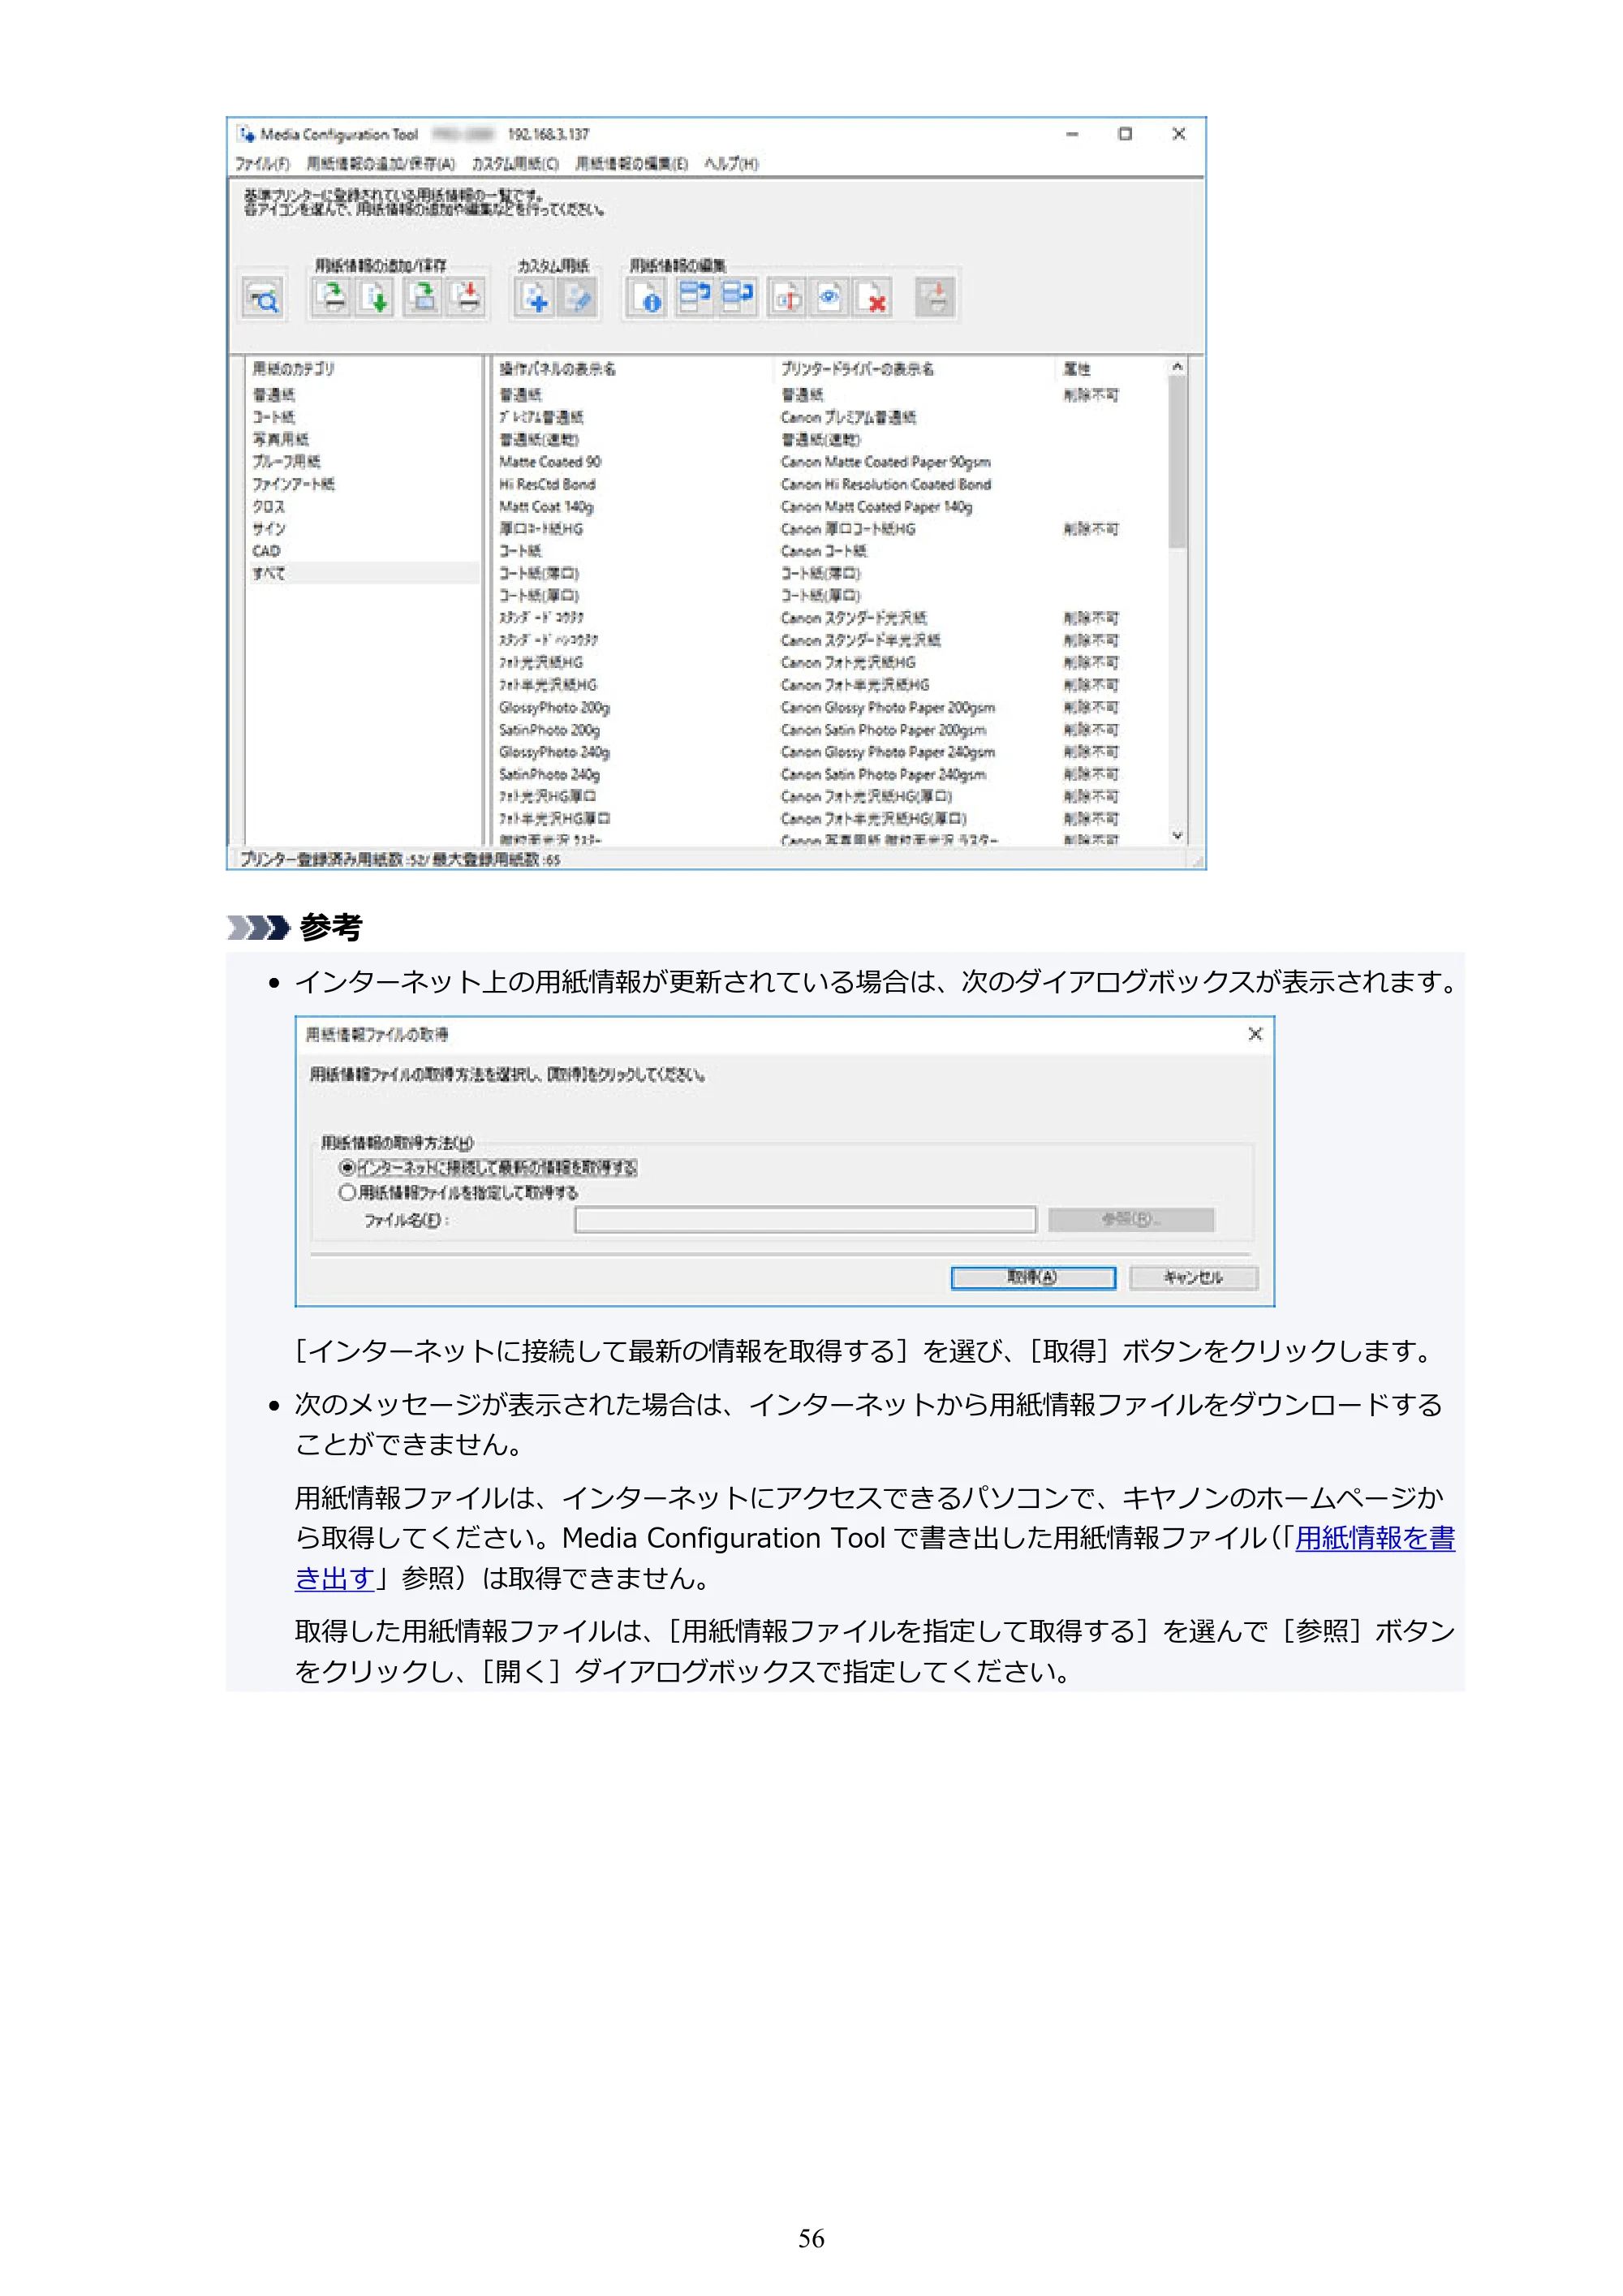
Task: Click the document with green down-arrow icon
Action: (376, 297)
